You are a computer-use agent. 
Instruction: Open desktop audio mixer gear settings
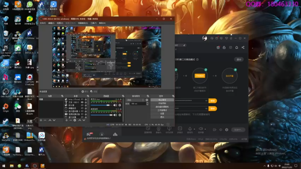[x=120, y=115]
